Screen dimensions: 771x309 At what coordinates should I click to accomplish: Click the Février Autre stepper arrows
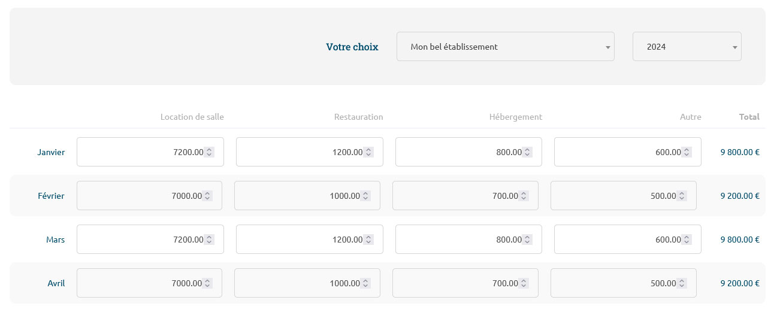[682, 196]
